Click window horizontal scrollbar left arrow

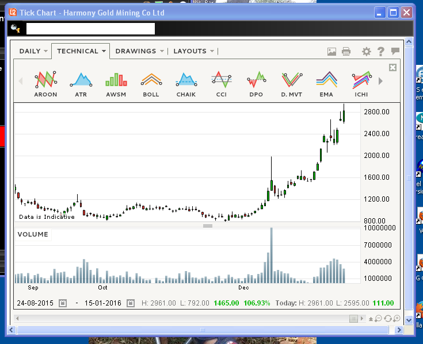11,330
